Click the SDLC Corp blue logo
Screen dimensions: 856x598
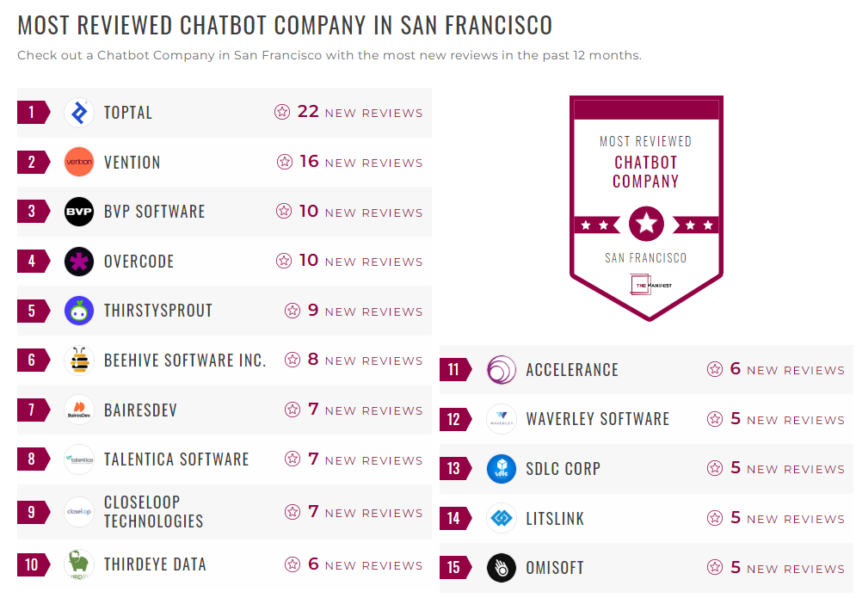[502, 469]
